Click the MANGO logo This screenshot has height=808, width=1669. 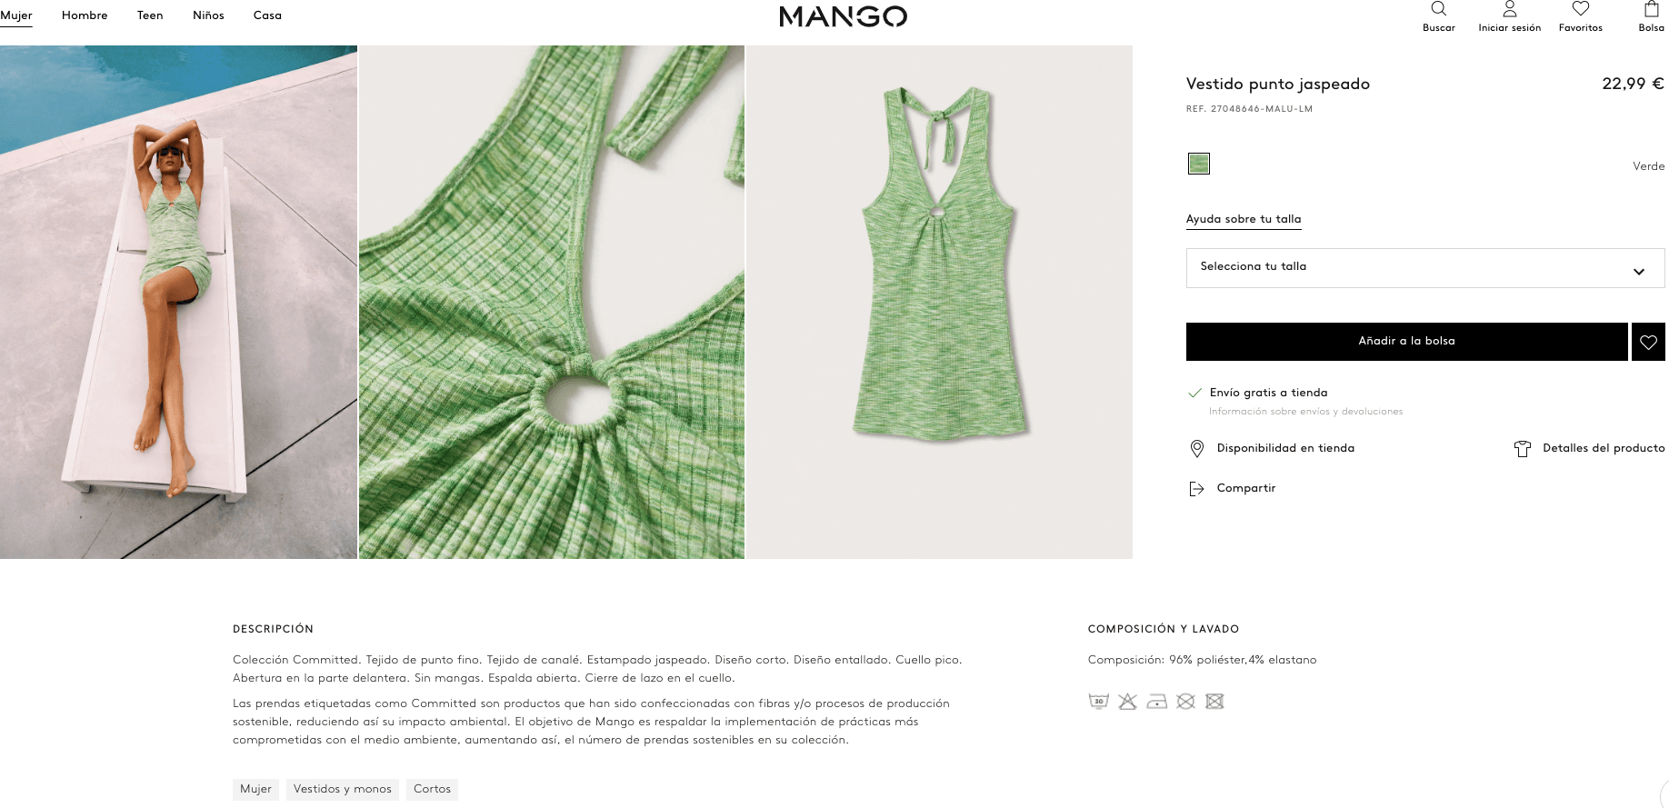[844, 16]
